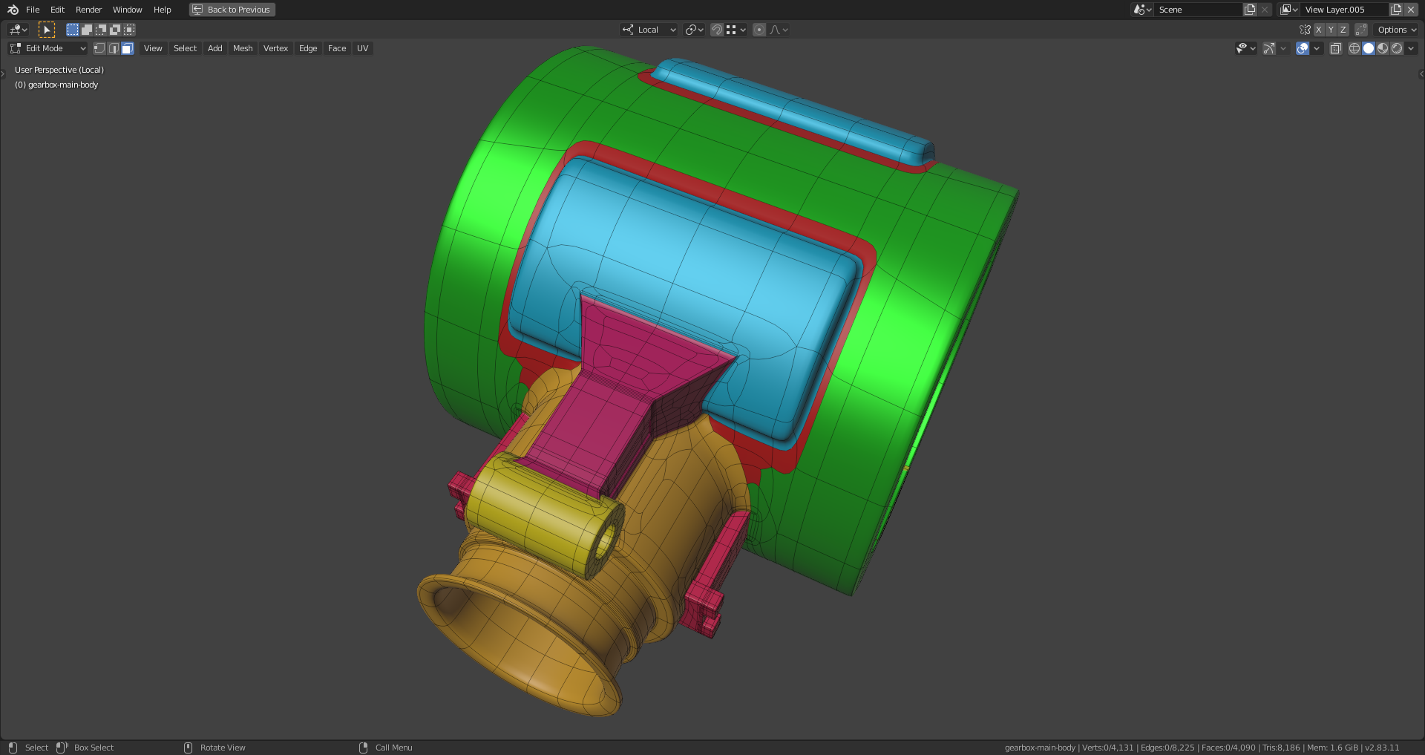Click the Scene name field

(x=1199, y=10)
